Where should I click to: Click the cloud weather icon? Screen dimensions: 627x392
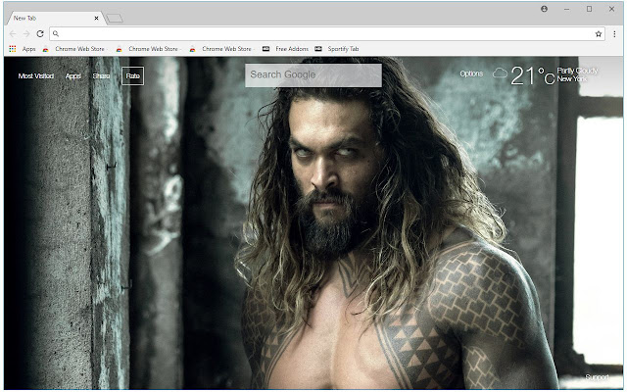[x=500, y=73]
